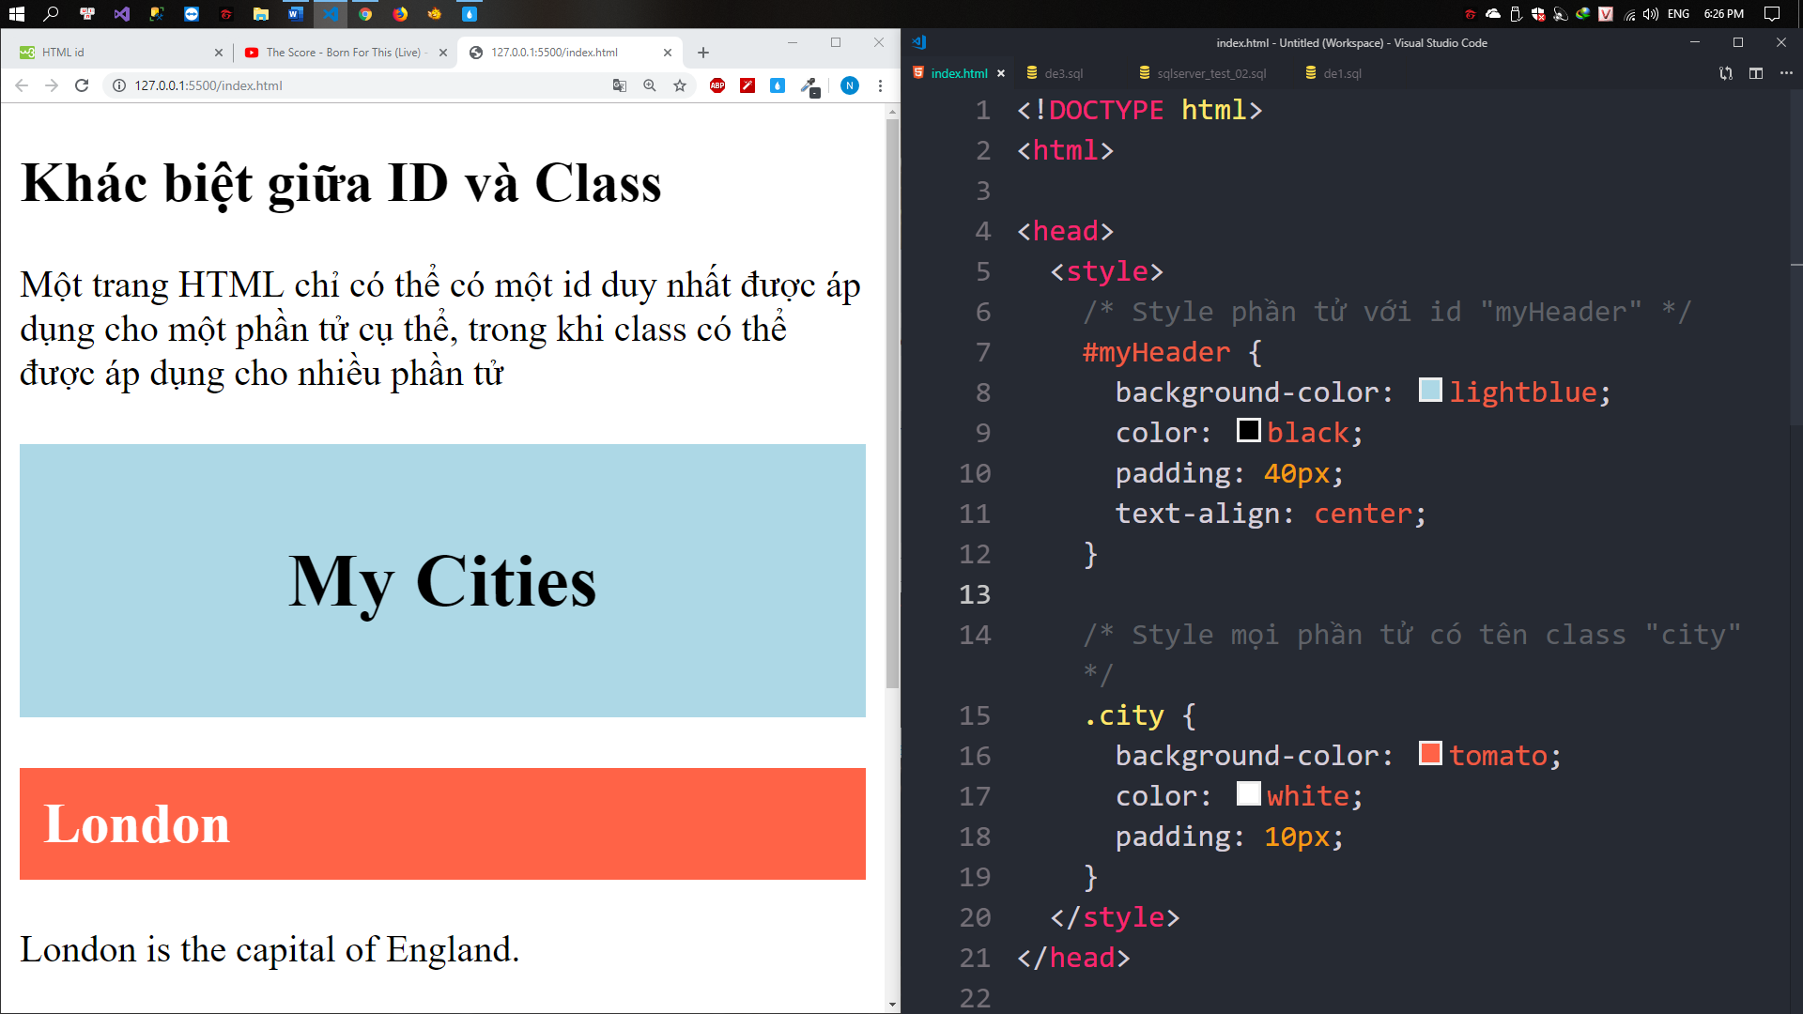This screenshot has height=1014, width=1803.
Task: Split the VS Code editor right
Action: [1756, 73]
